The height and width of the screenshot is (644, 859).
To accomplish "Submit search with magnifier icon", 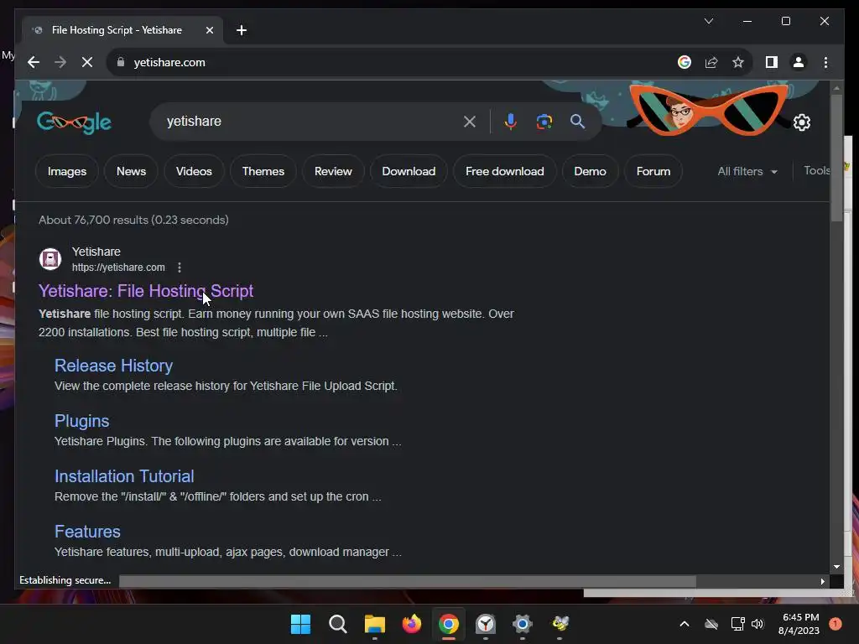I will 577,122.
